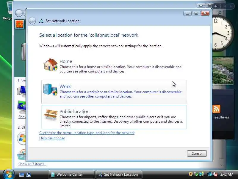Click the analog clock gadget

(222, 33)
